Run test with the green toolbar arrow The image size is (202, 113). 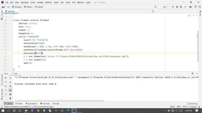click(x=173, y=7)
